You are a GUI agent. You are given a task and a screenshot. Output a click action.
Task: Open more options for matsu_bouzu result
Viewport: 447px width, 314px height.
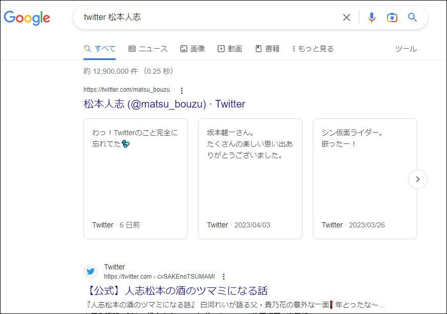point(182,90)
